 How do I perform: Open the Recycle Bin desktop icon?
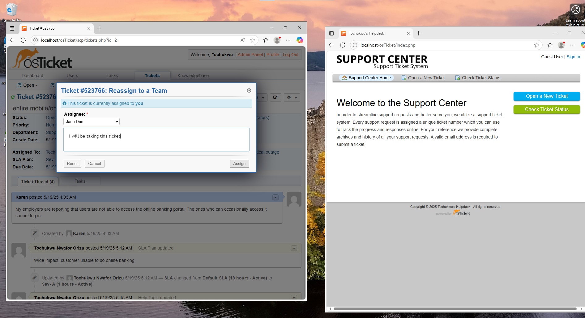coord(12,12)
